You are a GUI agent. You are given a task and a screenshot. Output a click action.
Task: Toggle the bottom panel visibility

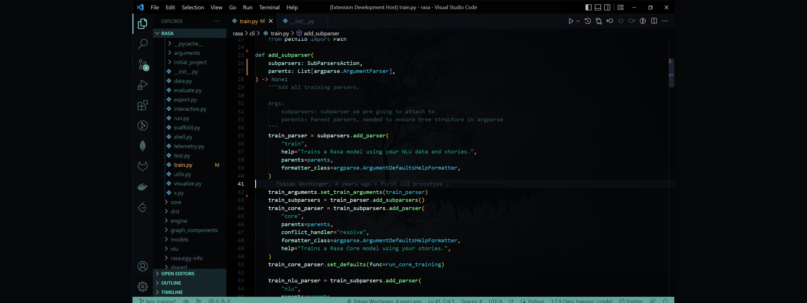pyautogui.click(x=598, y=7)
